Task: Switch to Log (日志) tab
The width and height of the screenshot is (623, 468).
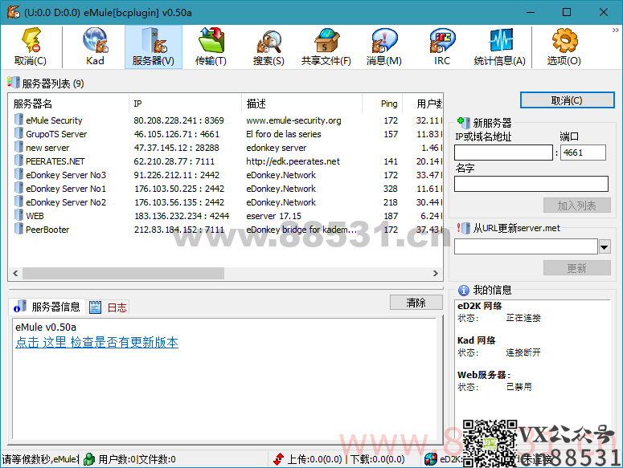Action: pos(108,307)
